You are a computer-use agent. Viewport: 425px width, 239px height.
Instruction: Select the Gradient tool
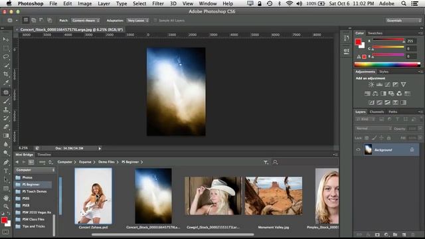pos(6,135)
